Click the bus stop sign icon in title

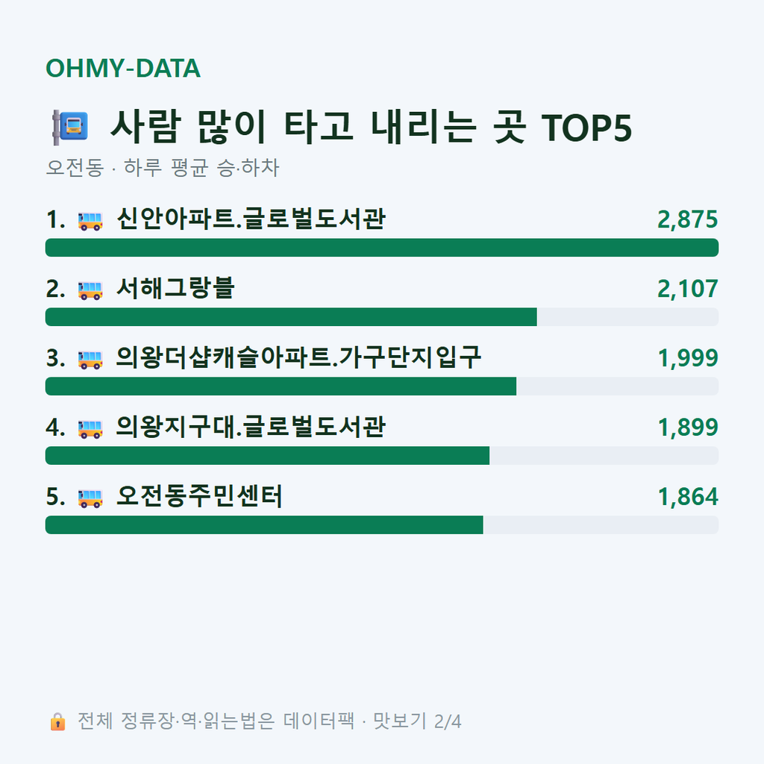pos(70,127)
